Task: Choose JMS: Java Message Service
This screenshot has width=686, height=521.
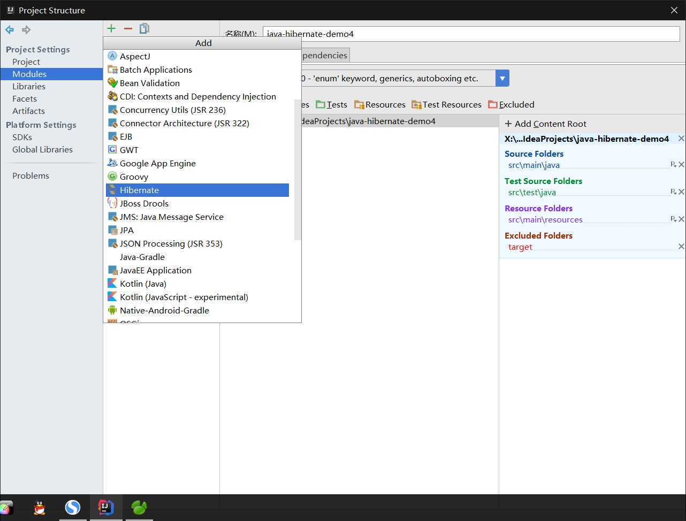Action: coord(197,217)
